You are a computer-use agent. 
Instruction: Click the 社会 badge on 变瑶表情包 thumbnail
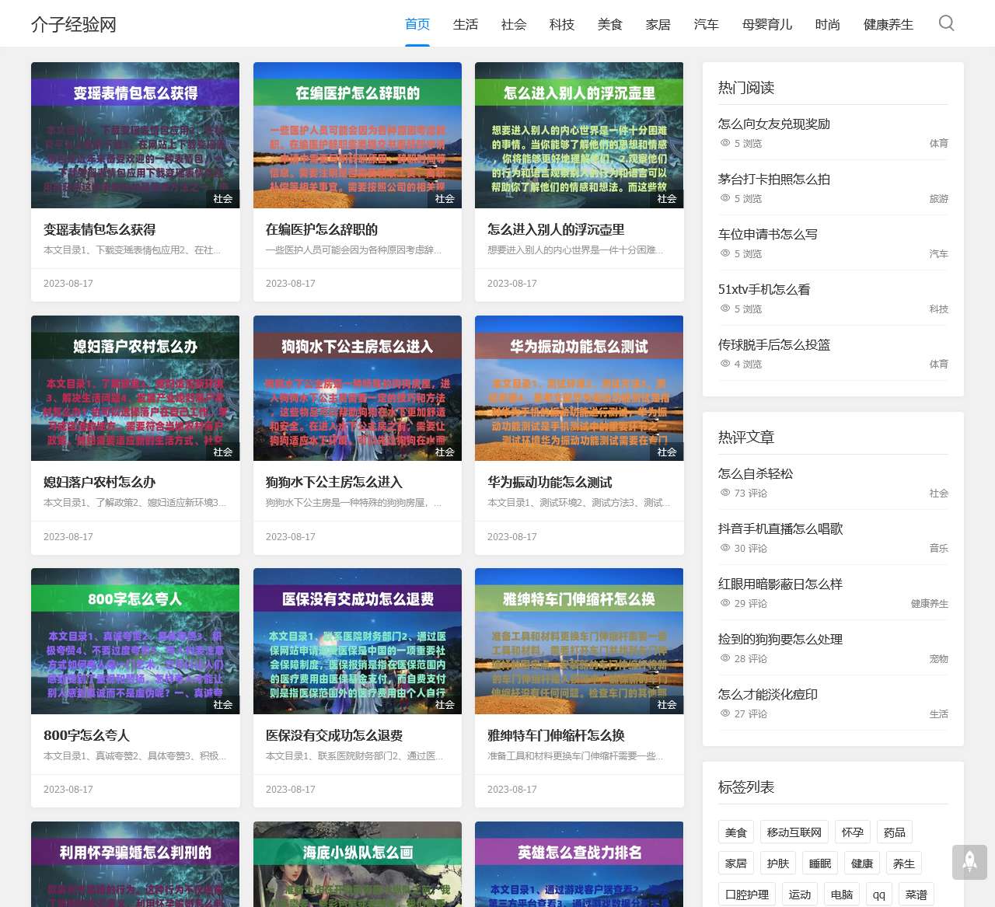pos(223,199)
